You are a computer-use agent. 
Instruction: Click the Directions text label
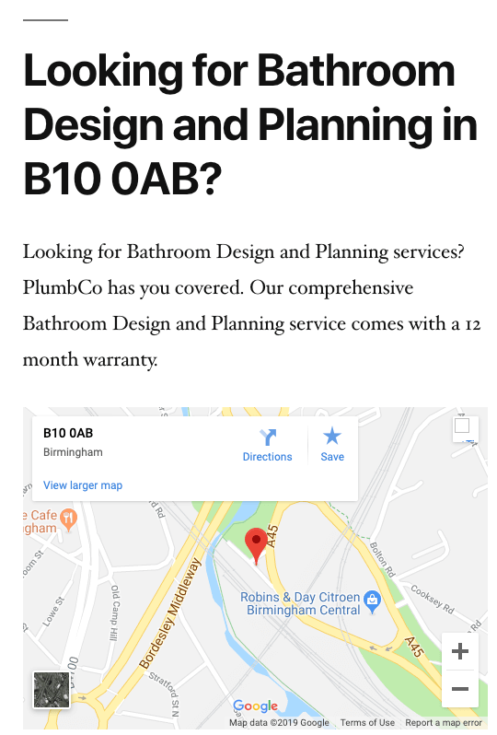(268, 457)
